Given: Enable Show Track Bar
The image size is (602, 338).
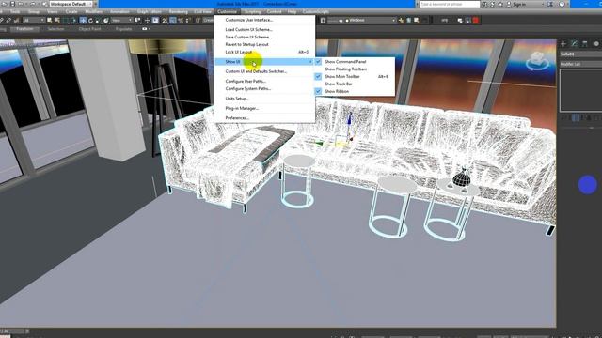Looking at the screenshot, I should [339, 84].
